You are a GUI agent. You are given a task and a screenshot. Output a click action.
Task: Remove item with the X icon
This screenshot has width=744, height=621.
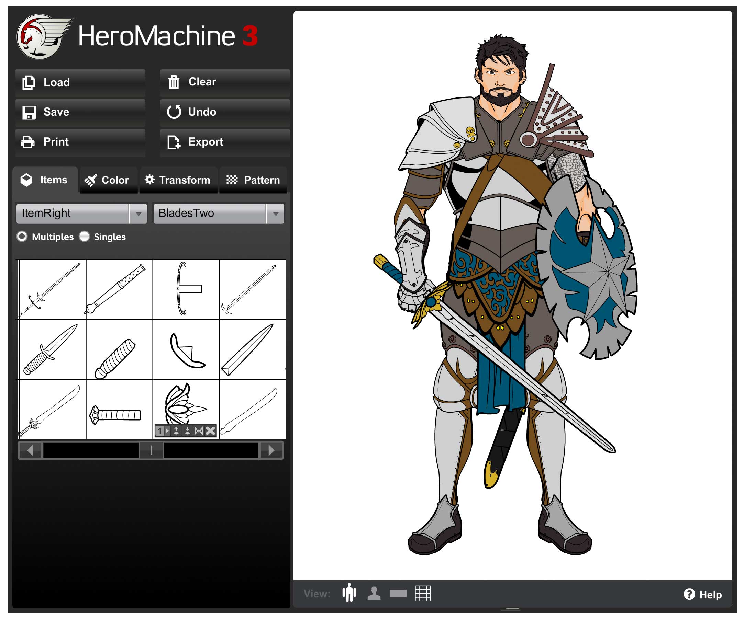210,430
